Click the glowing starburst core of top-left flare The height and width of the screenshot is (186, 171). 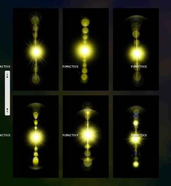pyautogui.click(x=36, y=52)
